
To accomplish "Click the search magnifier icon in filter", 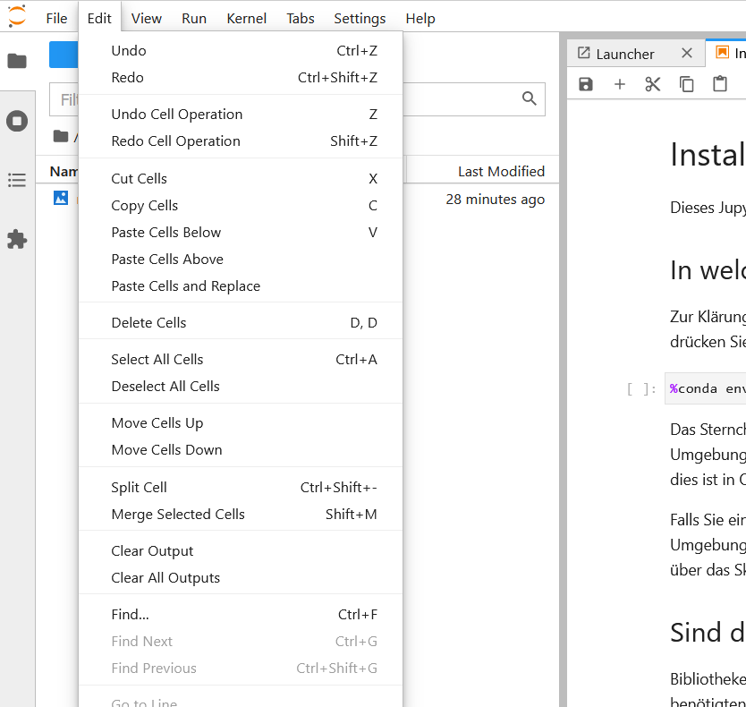I will [x=529, y=98].
